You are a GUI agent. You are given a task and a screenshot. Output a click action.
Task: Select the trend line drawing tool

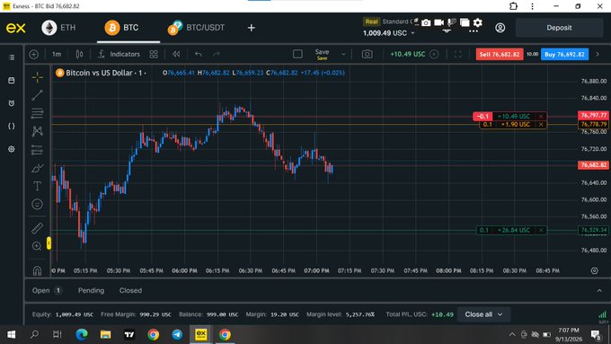38,95
